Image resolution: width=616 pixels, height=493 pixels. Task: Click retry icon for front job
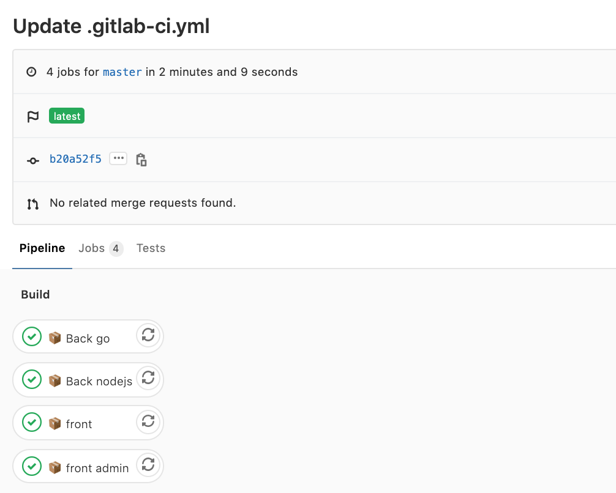coord(148,421)
